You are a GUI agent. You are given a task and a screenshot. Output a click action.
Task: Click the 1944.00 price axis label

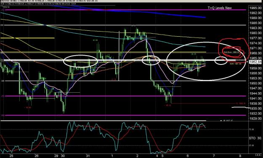click(x=255, y=94)
